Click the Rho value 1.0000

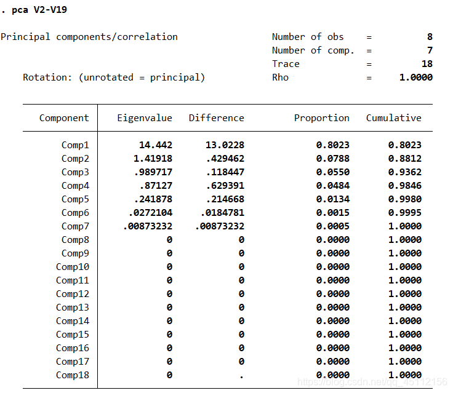tap(416, 77)
